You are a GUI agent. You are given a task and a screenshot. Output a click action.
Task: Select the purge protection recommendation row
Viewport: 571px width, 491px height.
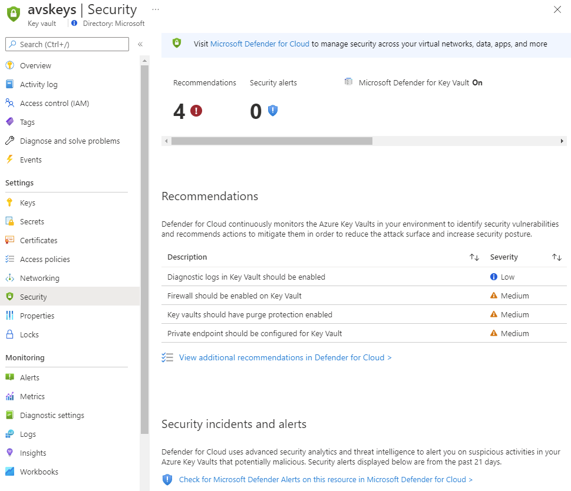click(x=250, y=314)
